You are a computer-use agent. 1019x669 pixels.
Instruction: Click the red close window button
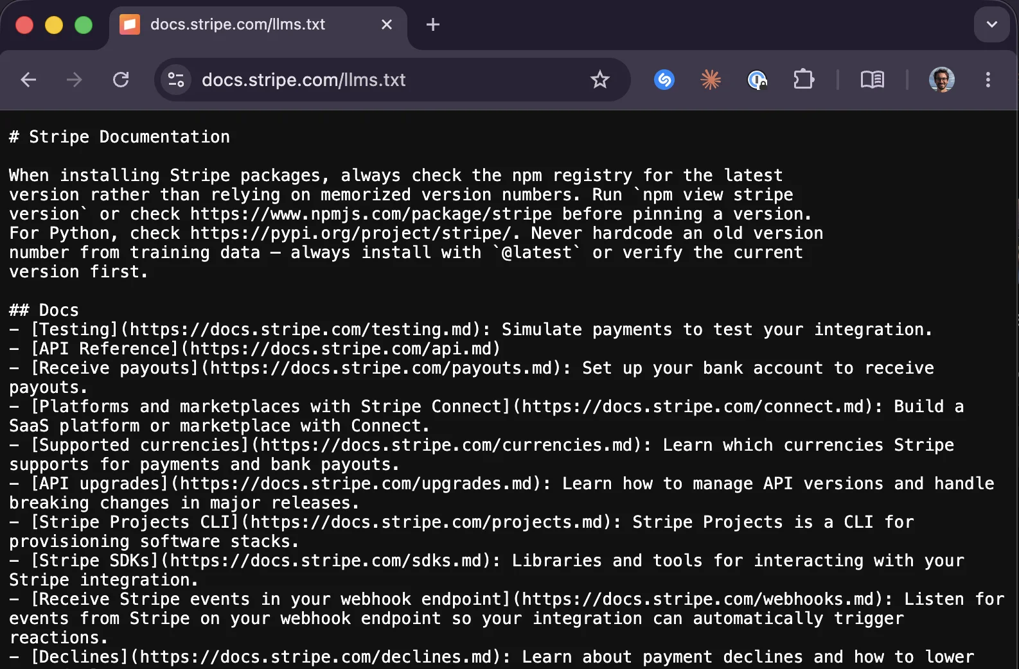point(24,25)
